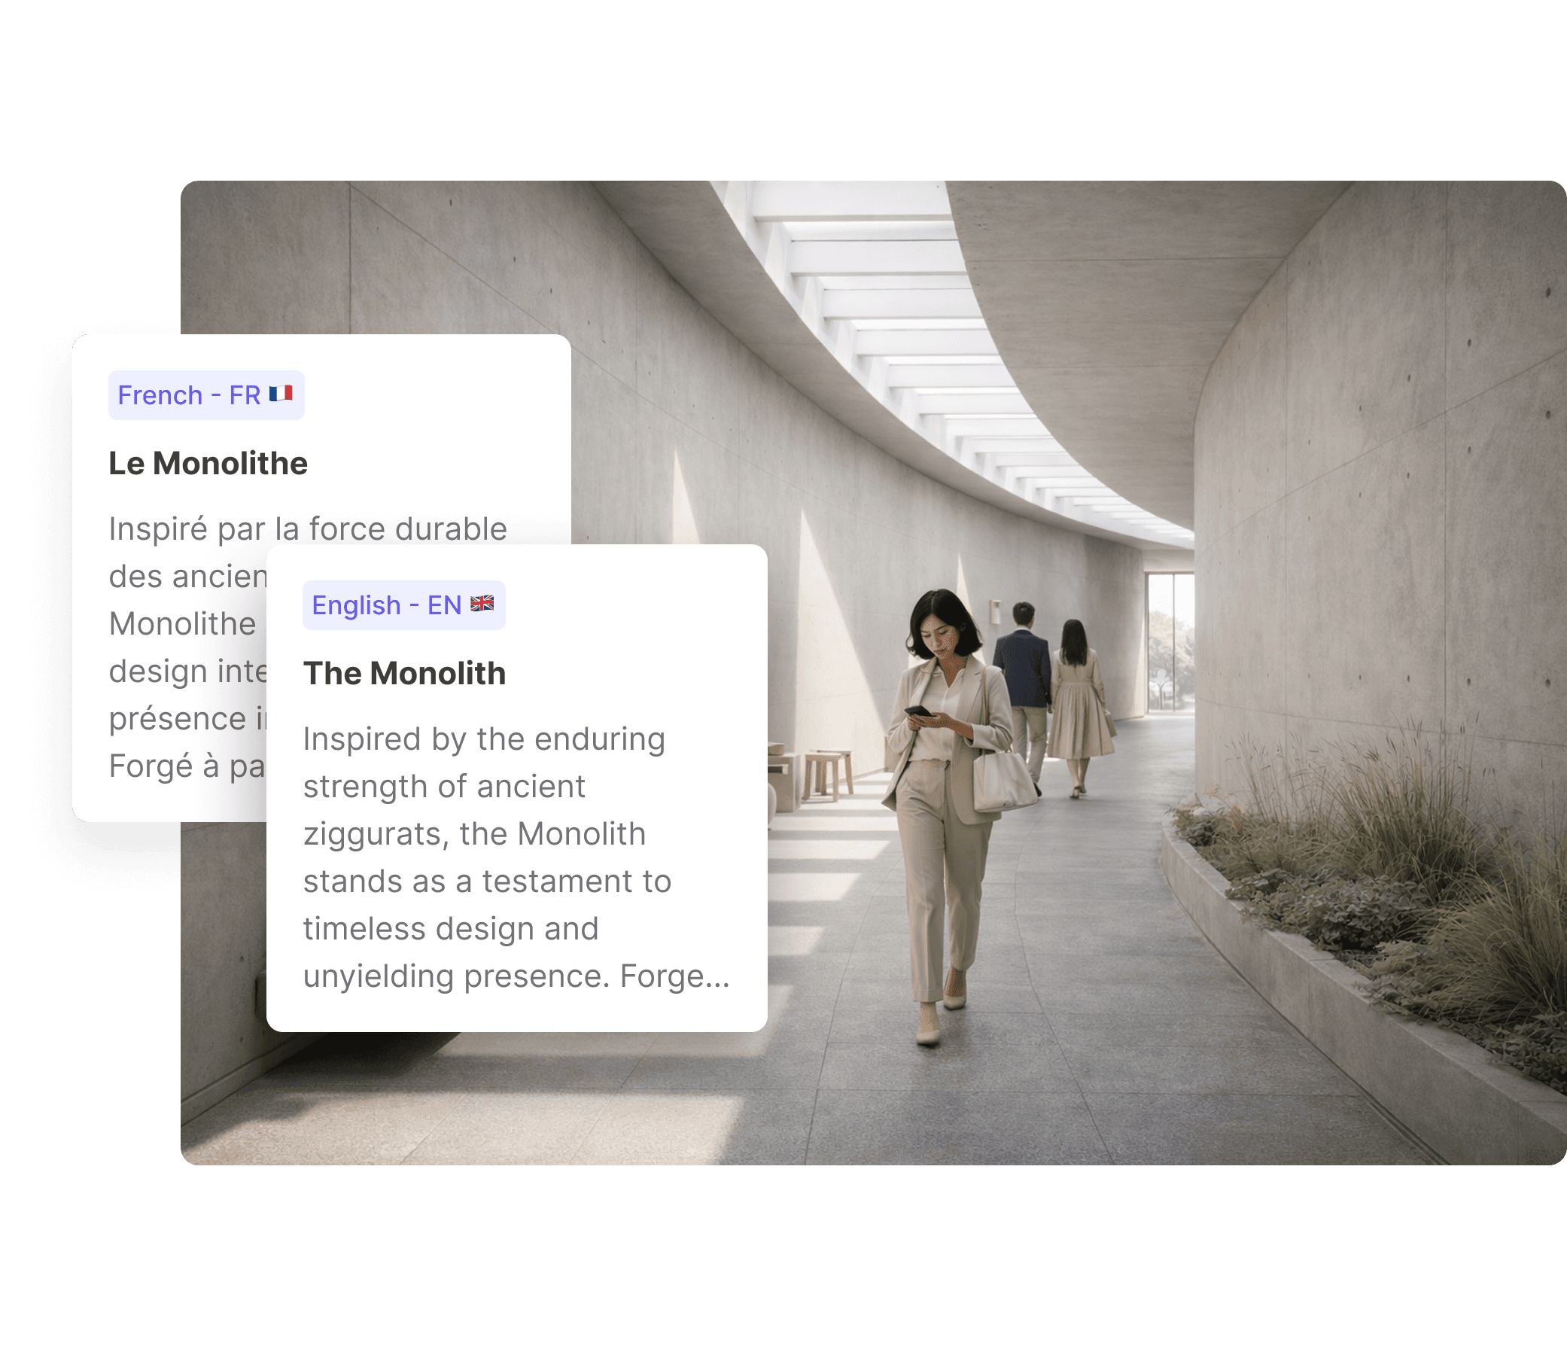Click the French flag icon
Viewport: 1567px width, 1346px height.
coord(281,394)
